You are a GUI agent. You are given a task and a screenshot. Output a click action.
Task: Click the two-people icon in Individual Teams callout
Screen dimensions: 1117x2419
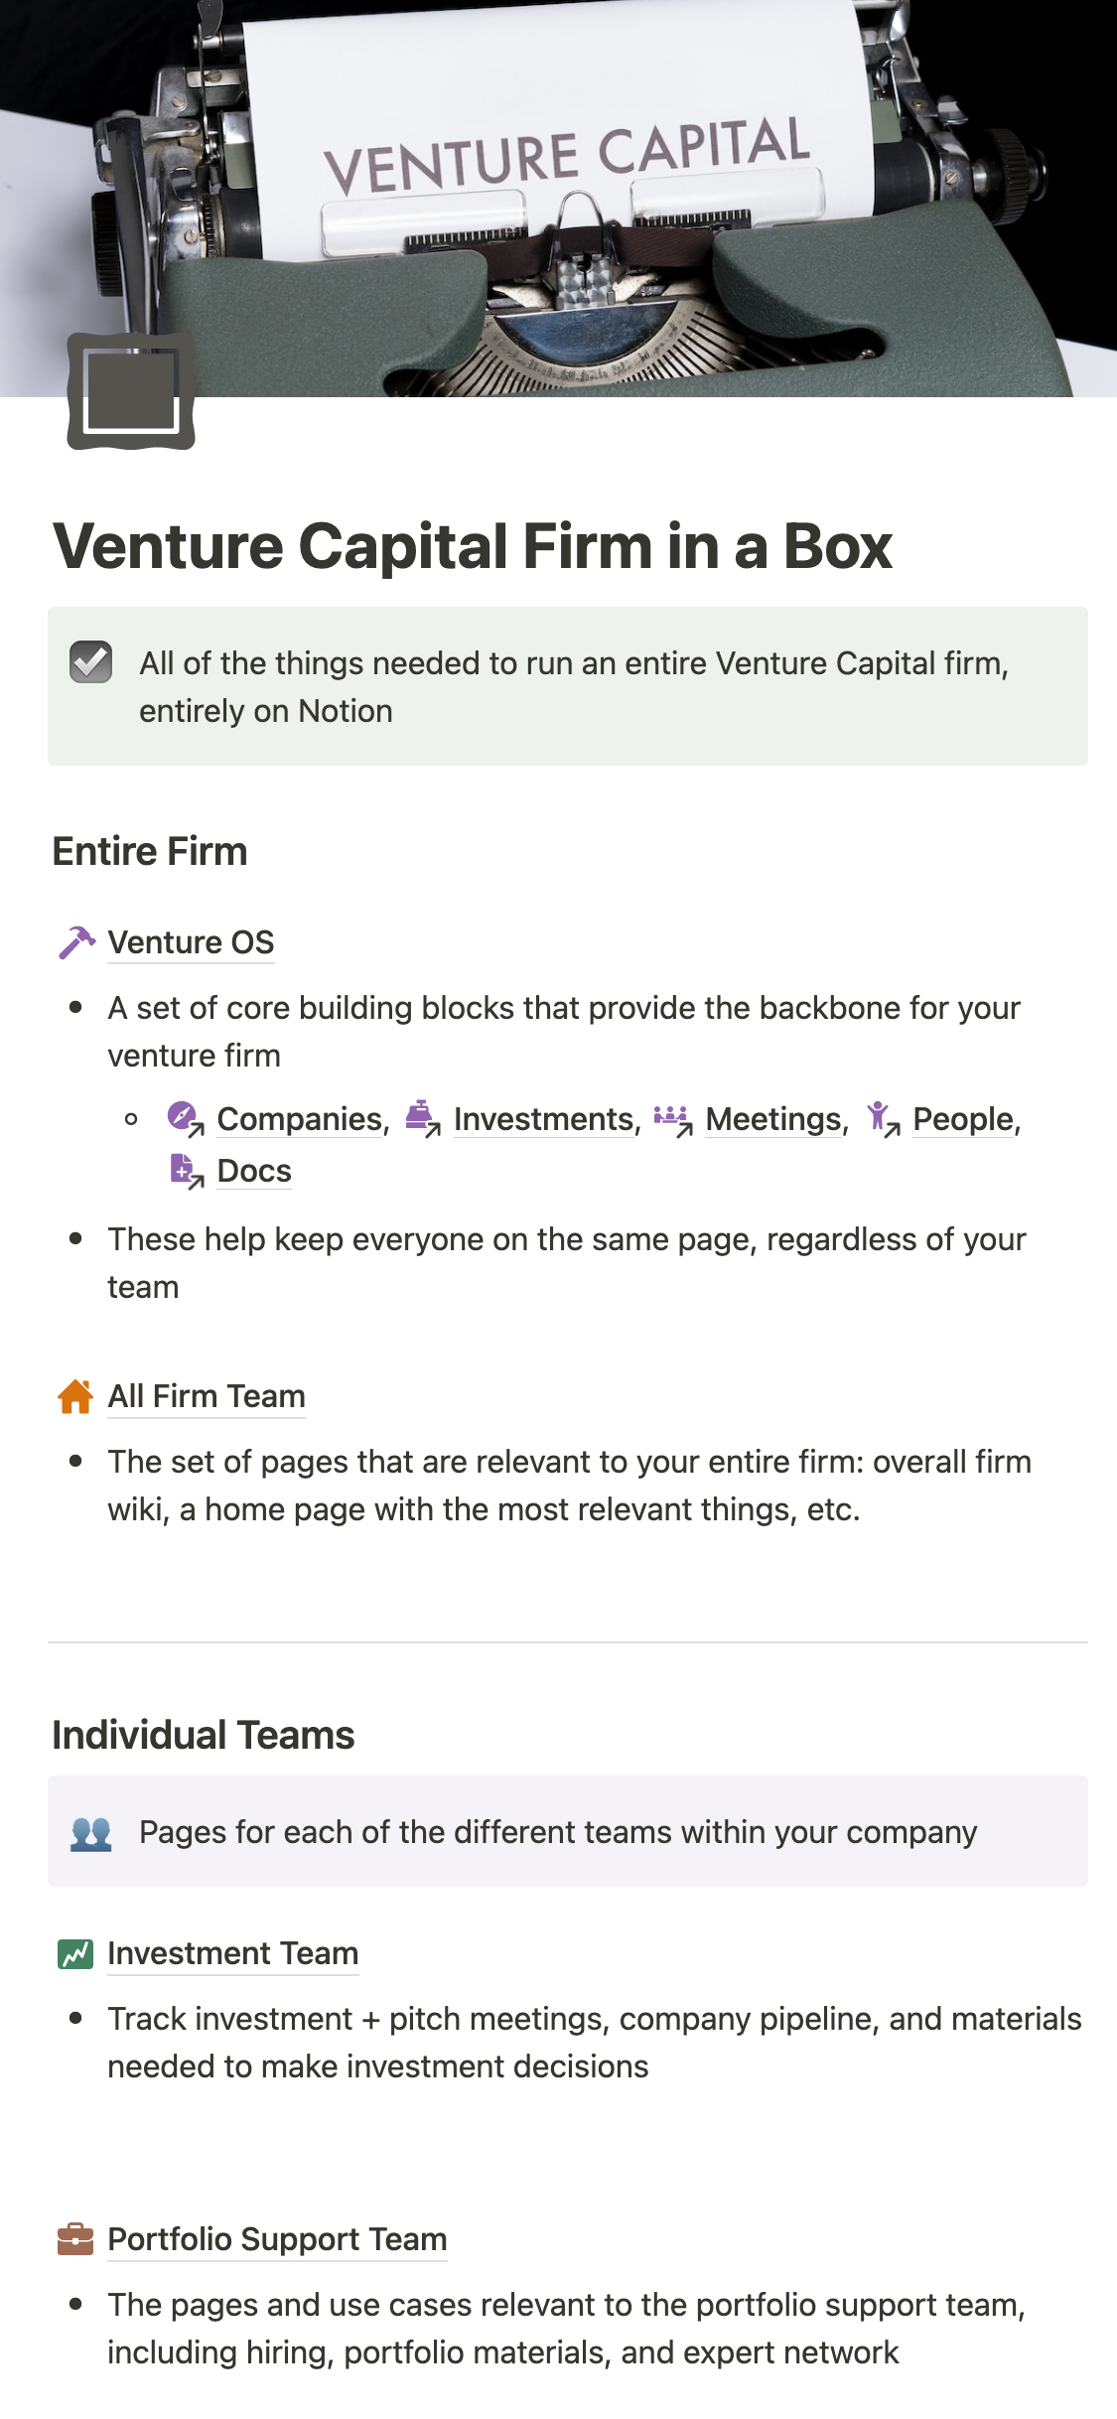[x=90, y=1832]
